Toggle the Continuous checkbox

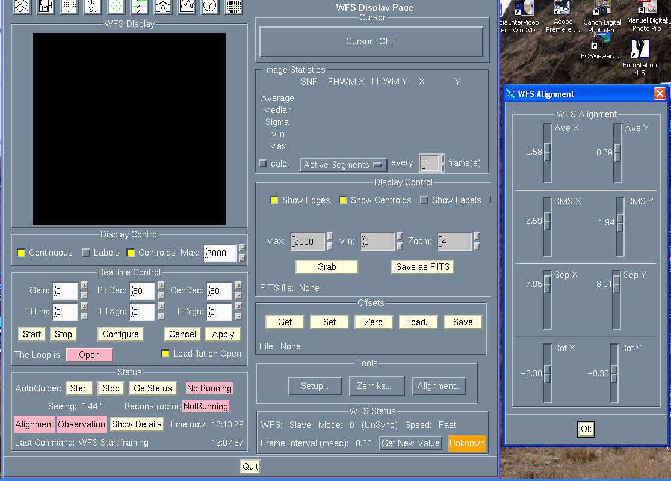[x=21, y=253]
